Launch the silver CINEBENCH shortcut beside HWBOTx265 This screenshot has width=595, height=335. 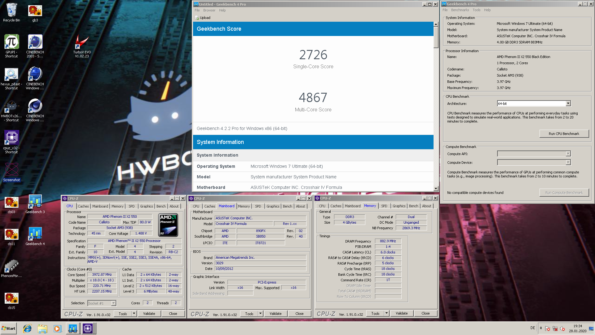pyautogui.click(x=35, y=110)
